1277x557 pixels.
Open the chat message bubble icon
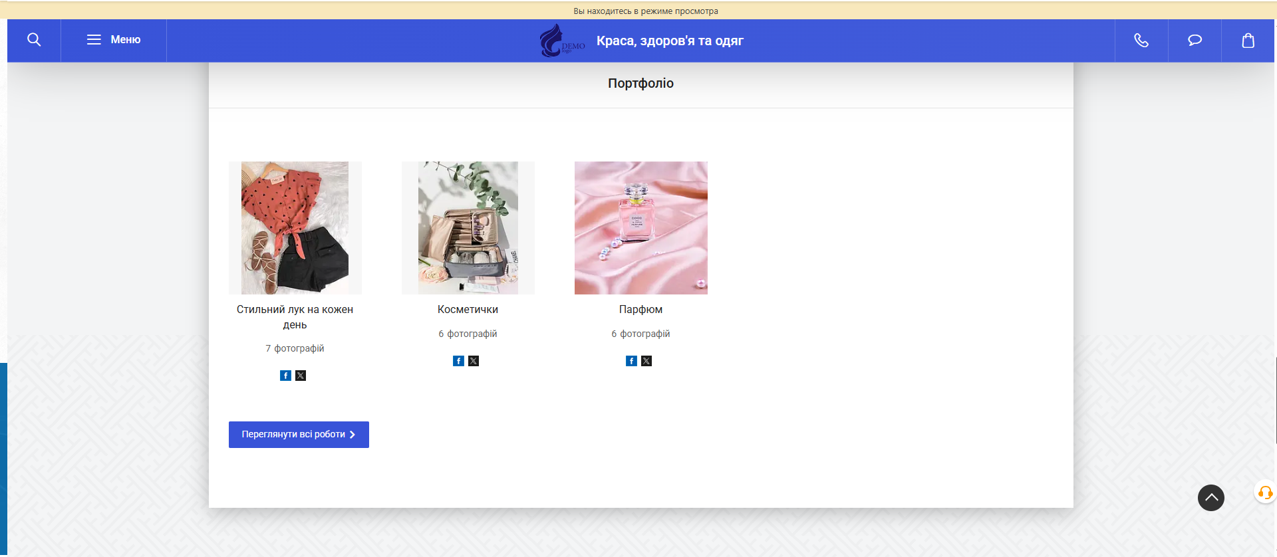pos(1195,41)
